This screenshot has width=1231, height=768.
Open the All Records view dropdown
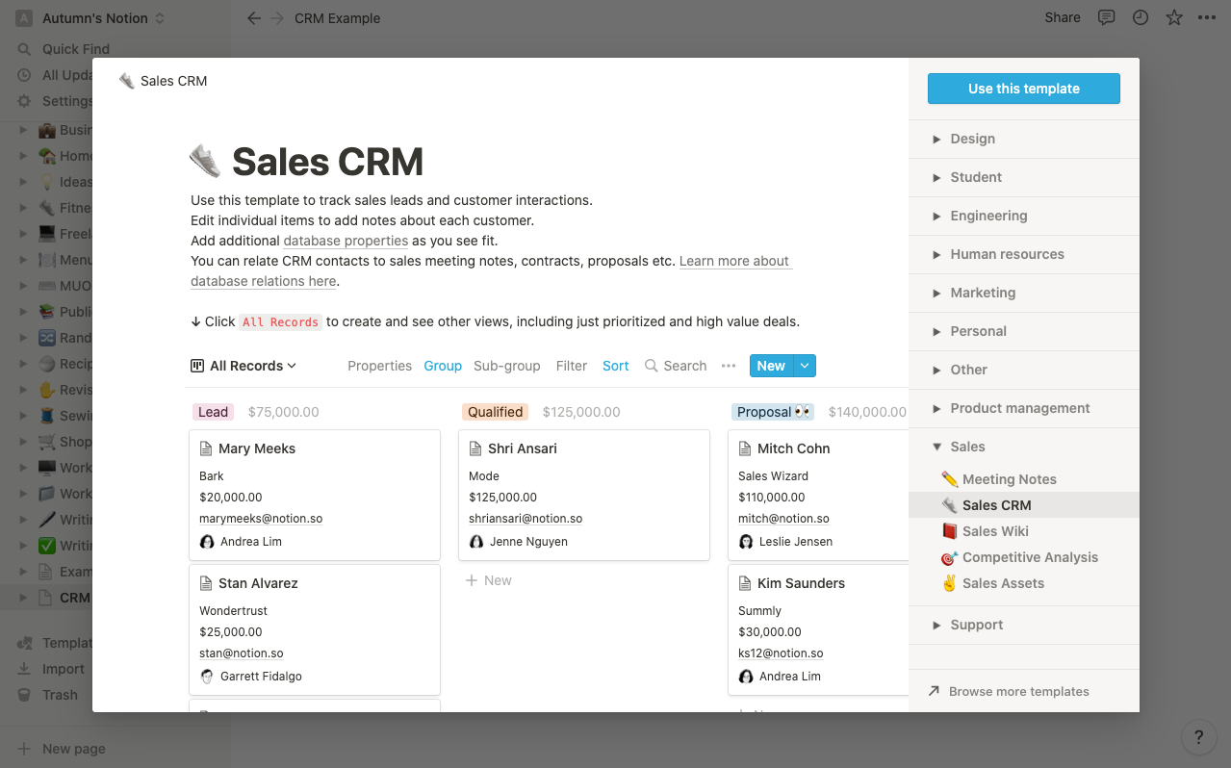[244, 366]
